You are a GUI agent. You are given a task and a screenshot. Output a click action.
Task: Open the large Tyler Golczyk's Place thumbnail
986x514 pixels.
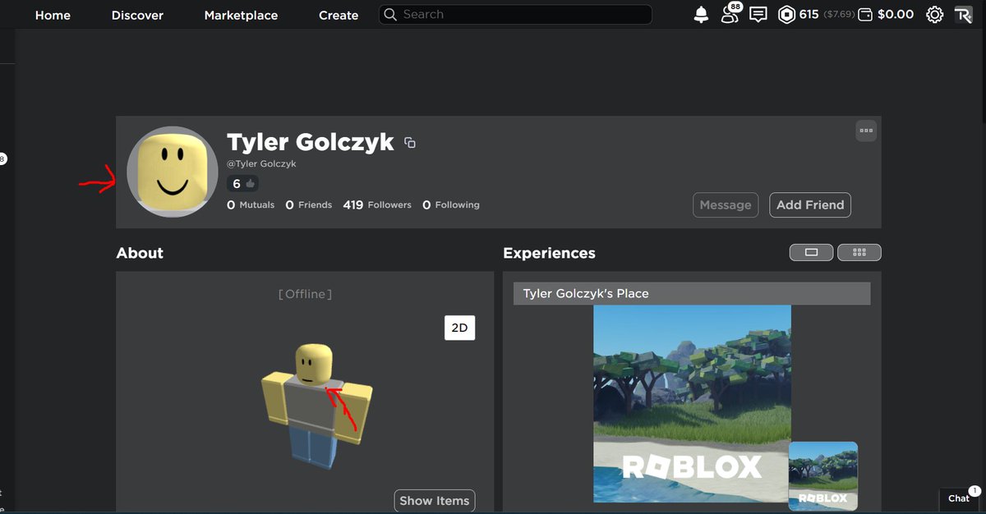pyautogui.click(x=692, y=404)
